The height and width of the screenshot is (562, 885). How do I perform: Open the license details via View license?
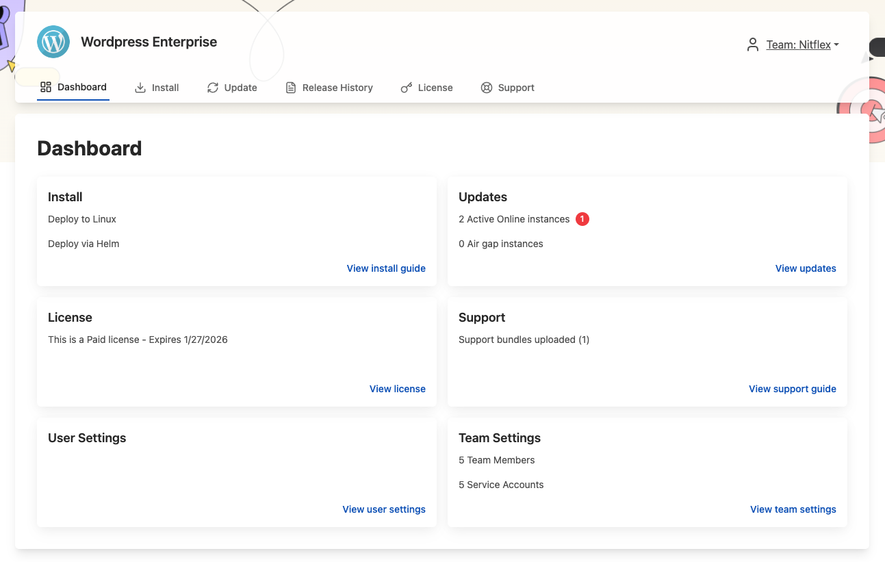coord(397,389)
